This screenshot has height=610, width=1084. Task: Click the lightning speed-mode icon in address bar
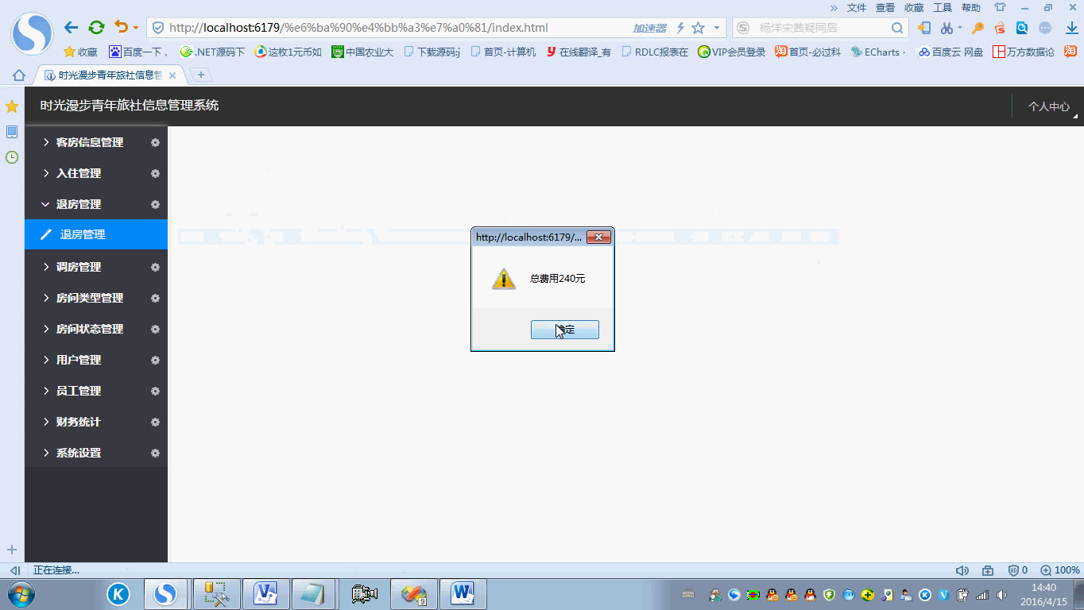pyautogui.click(x=680, y=28)
